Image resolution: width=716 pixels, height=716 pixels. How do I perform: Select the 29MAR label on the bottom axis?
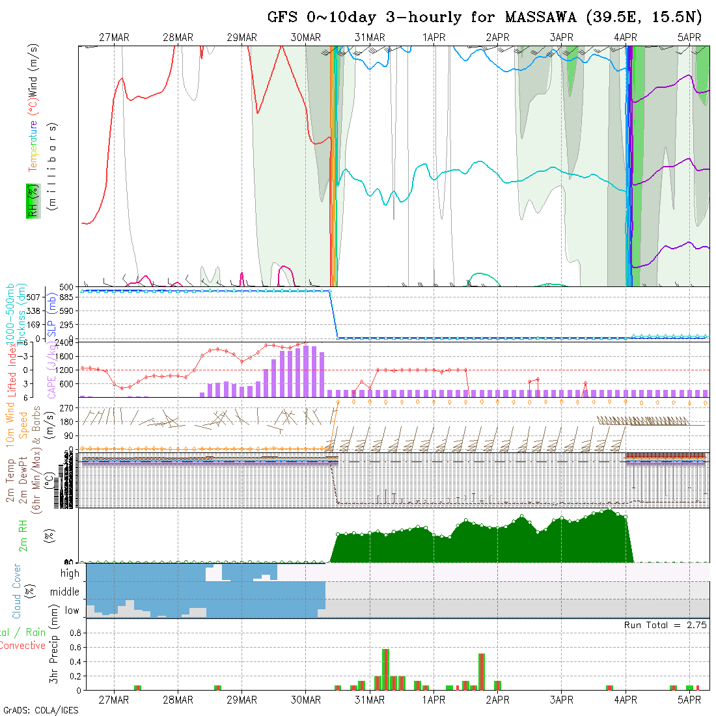click(241, 700)
